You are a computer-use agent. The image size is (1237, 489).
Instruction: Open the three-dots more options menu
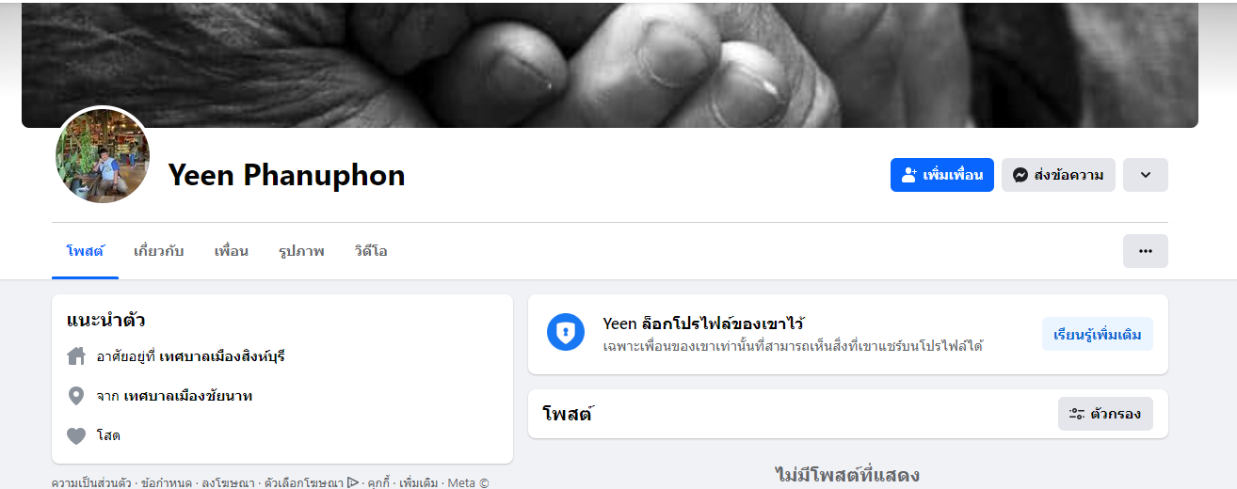[1146, 251]
